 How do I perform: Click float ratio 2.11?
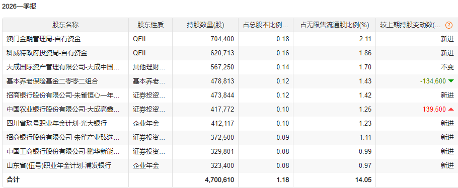coord(365,39)
